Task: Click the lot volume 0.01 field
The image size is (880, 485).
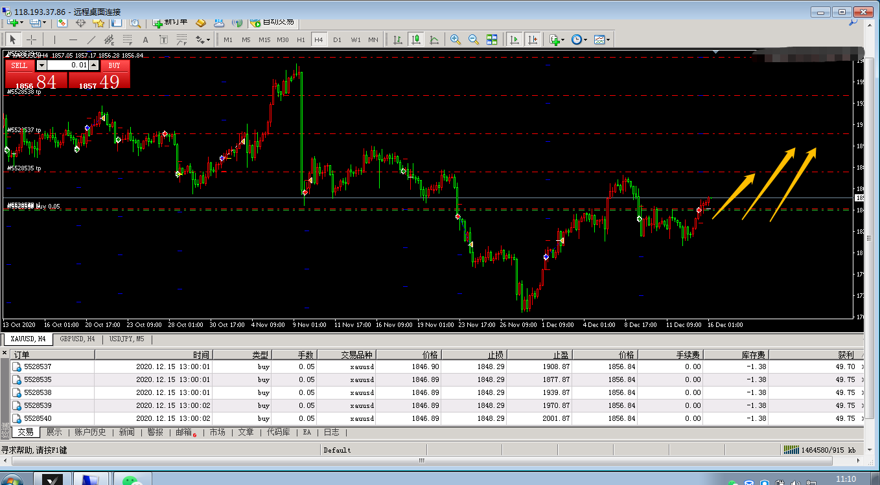Action: [68, 65]
